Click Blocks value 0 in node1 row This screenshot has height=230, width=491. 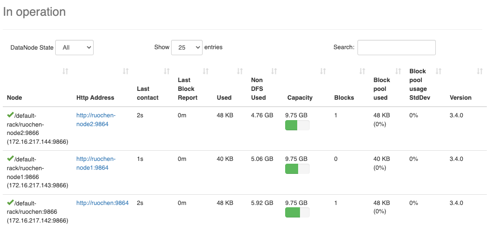pos(336,159)
